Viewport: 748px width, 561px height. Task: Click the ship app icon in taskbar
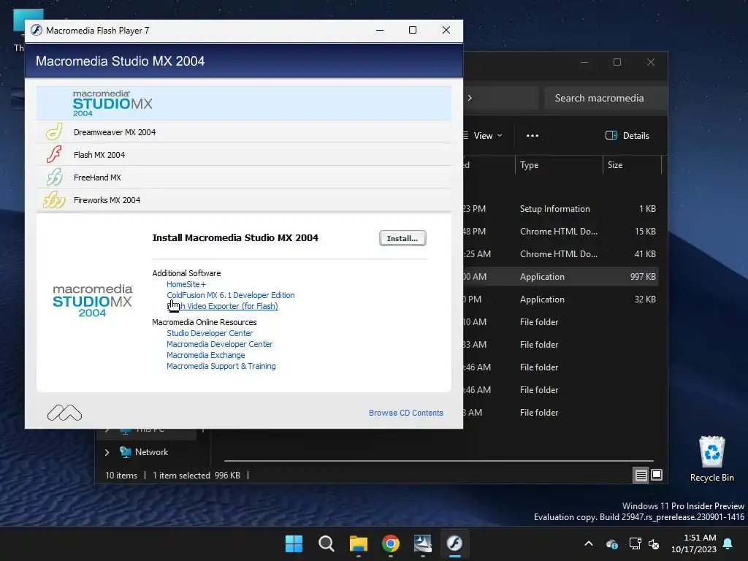coord(423,543)
